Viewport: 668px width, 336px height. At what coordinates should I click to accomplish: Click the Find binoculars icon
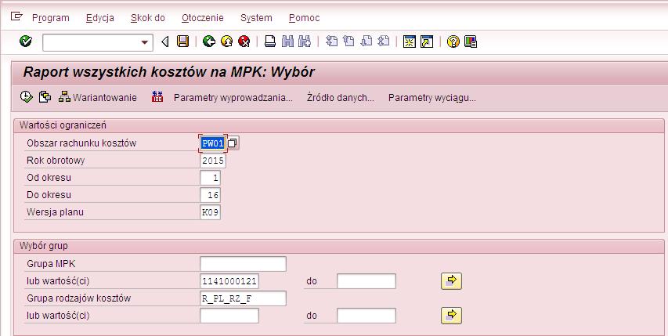(287, 42)
